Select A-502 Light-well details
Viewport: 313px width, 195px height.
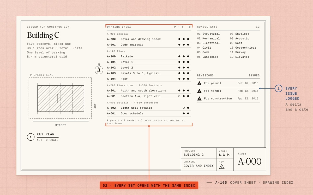coord(149,108)
